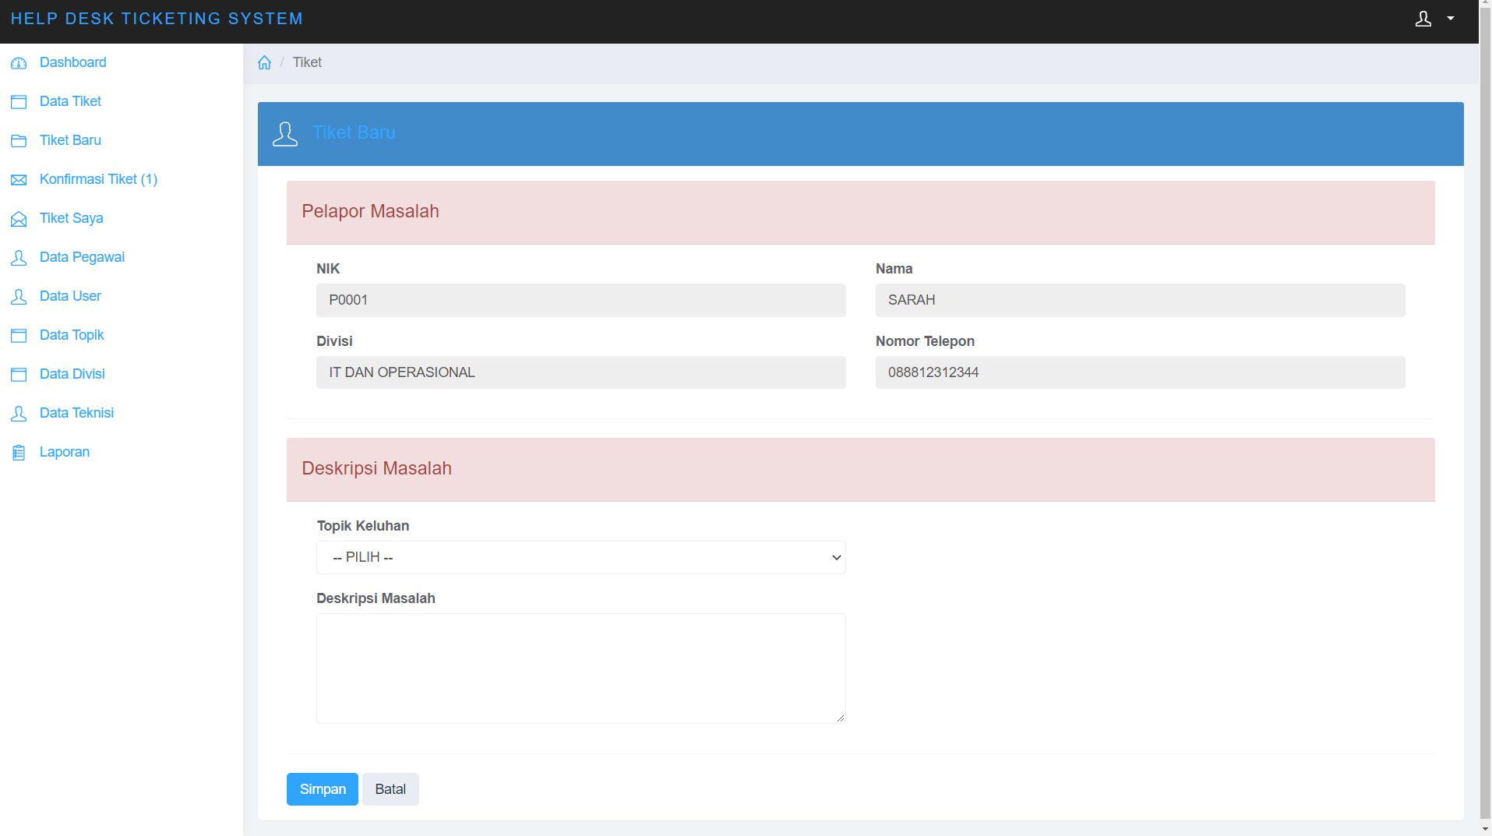
Task: Cancel the form with Batal button
Action: (x=390, y=789)
